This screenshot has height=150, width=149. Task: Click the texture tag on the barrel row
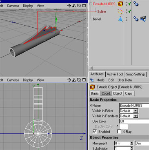(143, 19)
